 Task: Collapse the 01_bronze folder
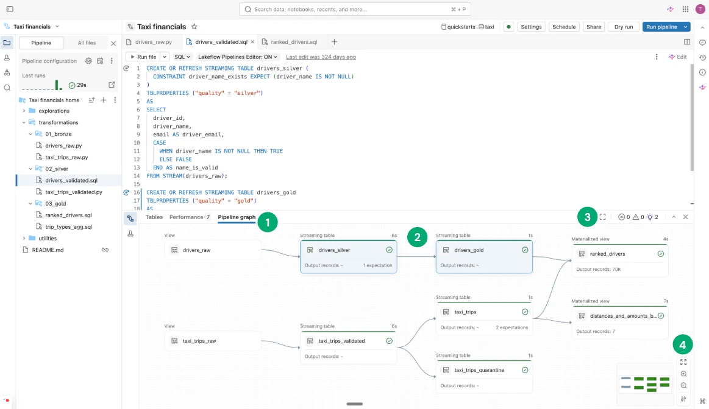30,134
